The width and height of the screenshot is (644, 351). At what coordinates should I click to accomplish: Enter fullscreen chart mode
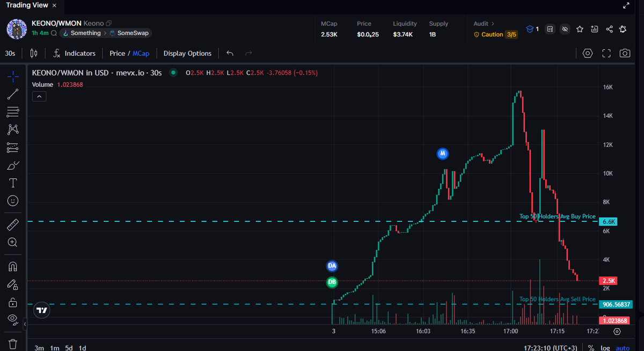[606, 53]
